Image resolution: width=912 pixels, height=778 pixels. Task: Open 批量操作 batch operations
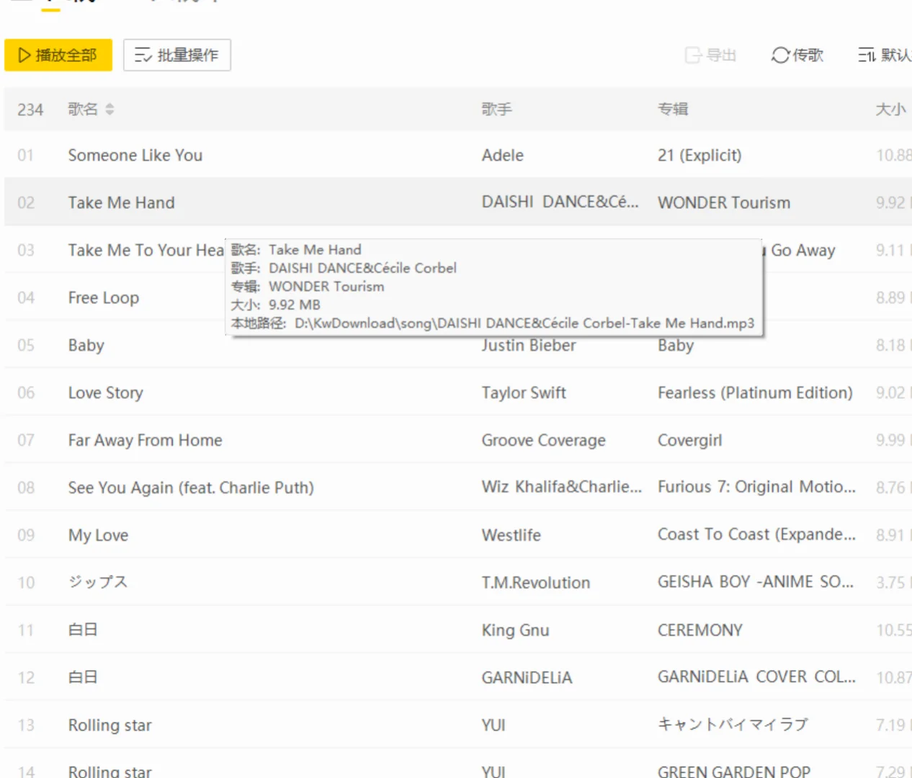point(177,55)
